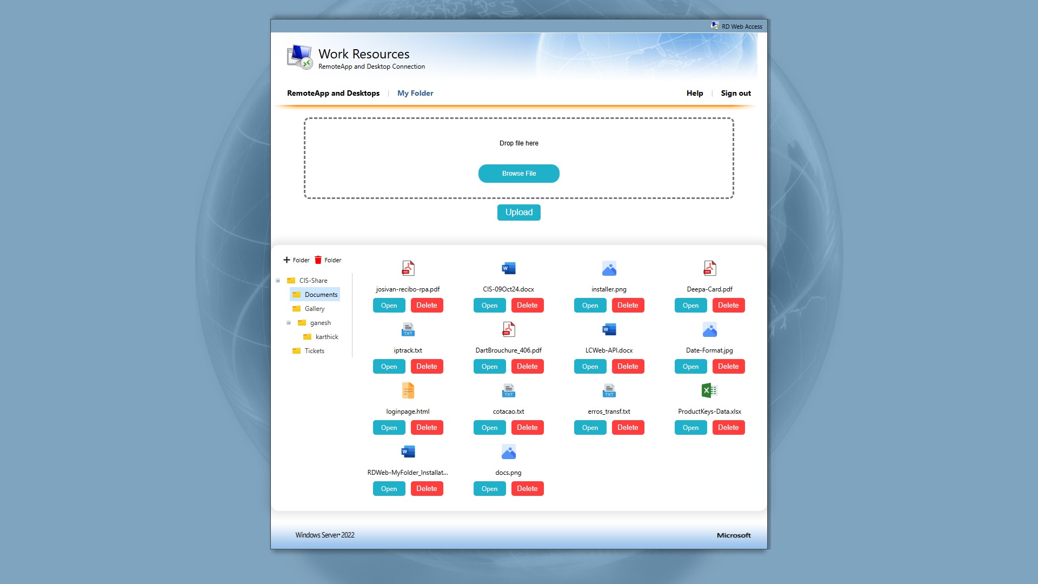This screenshot has height=584, width=1038.
Task: Select the Documents folder in tree
Action: (x=315, y=295)
